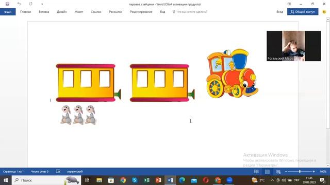Image resolution: width=330 pixels, height=185 pixels.
Task: Select the wagon picture next to locomotive
Action: click(x=162, y=83)
